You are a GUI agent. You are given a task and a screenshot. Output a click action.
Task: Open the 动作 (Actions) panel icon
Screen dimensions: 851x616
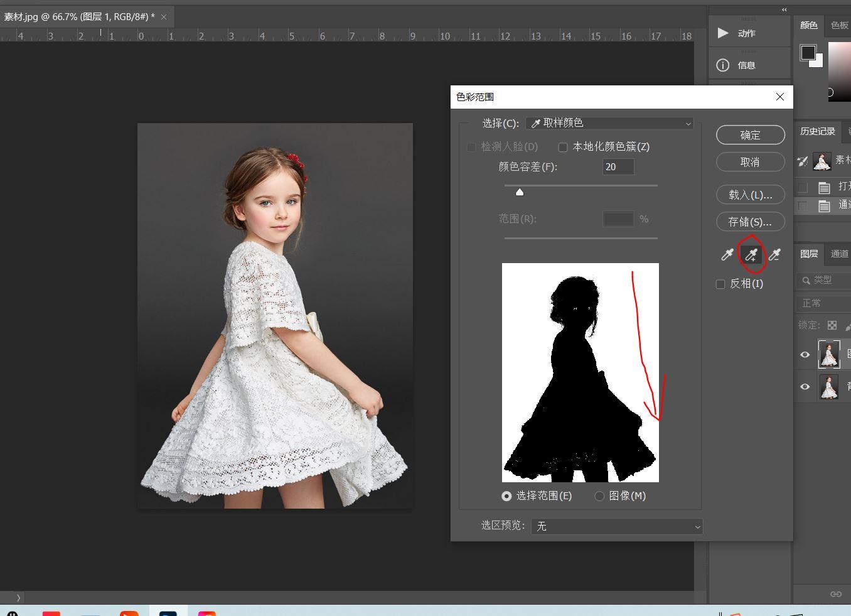point(723,33)
